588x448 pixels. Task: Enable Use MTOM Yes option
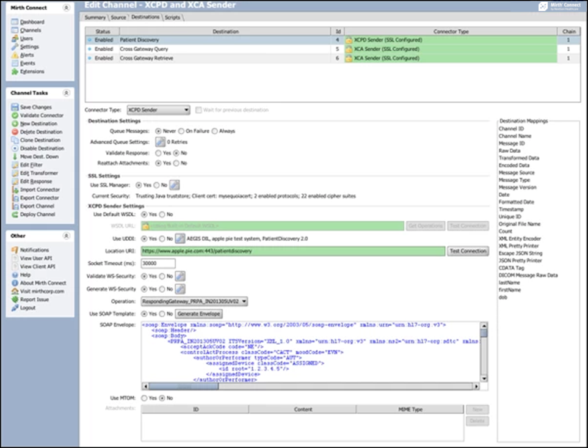click(145, 398)
